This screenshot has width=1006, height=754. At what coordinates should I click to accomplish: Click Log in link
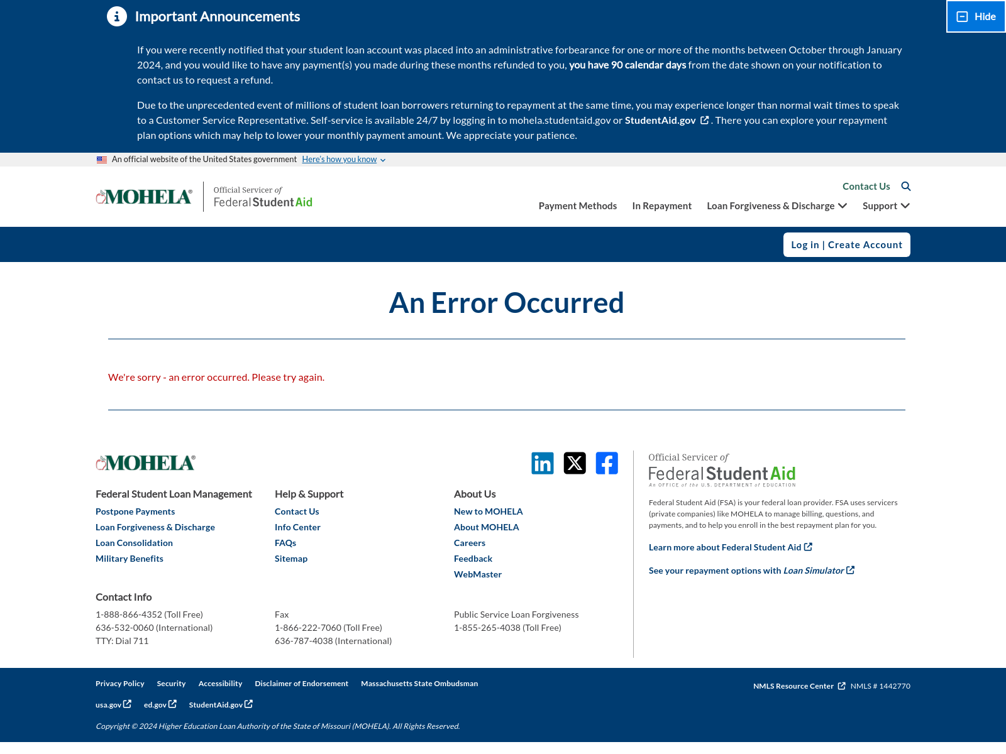click(x=805, y=245)
